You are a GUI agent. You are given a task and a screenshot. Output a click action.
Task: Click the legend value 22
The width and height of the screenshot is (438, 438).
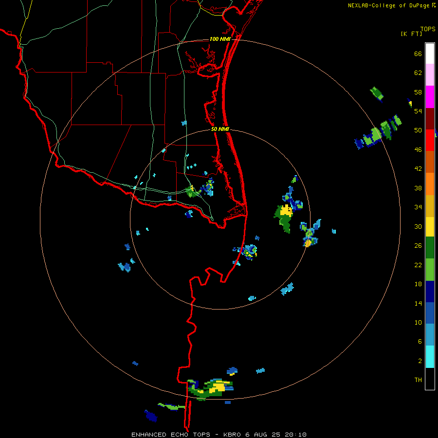click(x=418, y=265)
